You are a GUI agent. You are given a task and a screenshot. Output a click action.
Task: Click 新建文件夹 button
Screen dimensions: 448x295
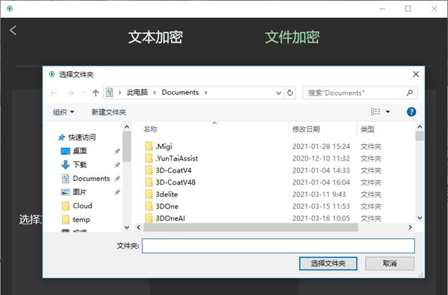[x=109, y=112]
